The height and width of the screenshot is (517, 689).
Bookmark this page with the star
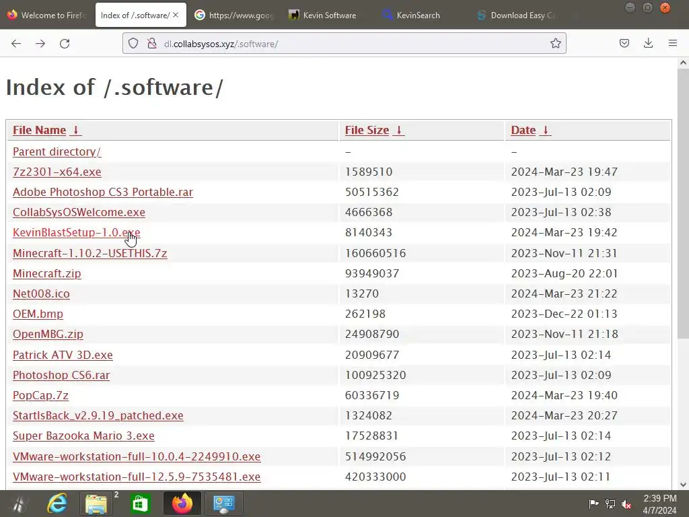click(x=555, y=43)
